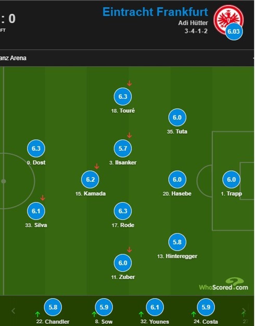Image resolution: width=255 pixels, height=326 pixels.
Task: Click Ilsanker's 5.7 rating circle
Action: click(123, 148)
